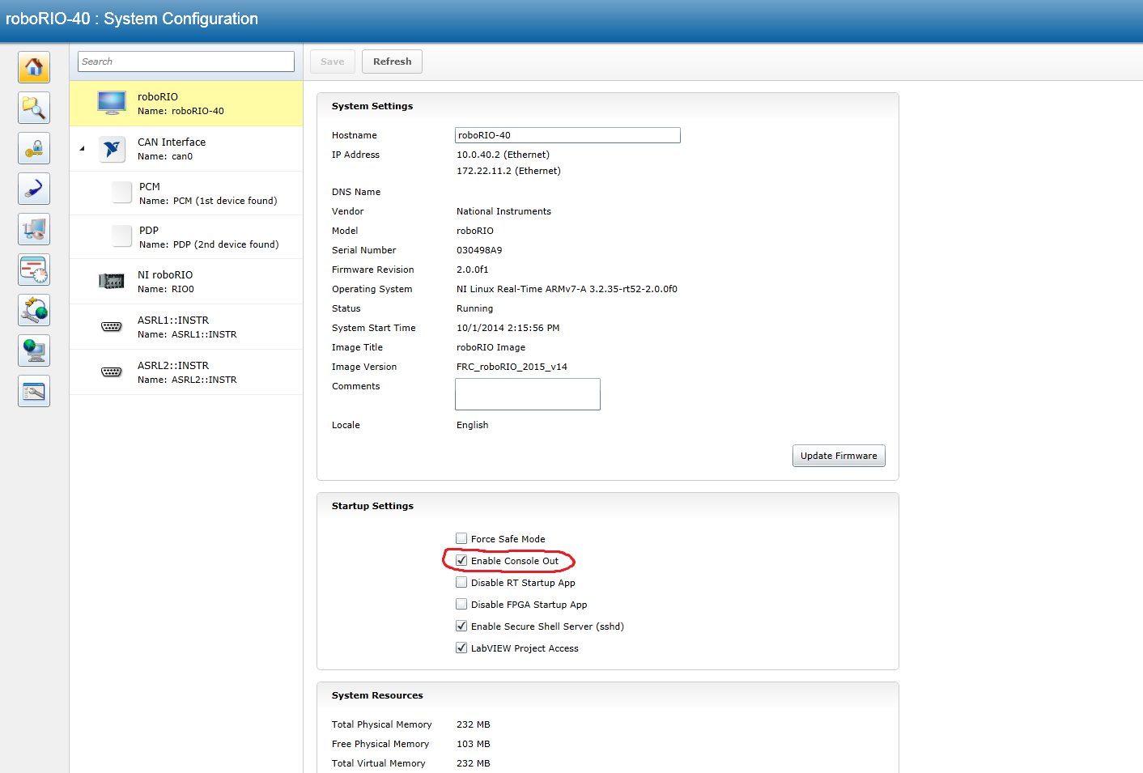
Task: Click the PDP device placeholder icon
Action: [x=122, y=236]
